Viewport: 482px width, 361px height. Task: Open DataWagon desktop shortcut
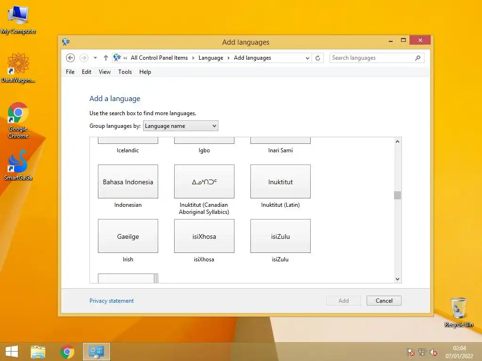pos(18,68)
